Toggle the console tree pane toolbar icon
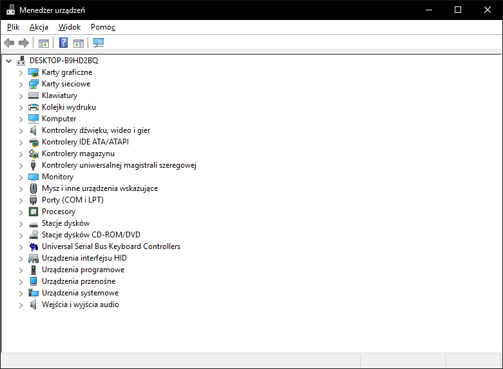Screen dimensions: 503x369 tap(44, 43)
